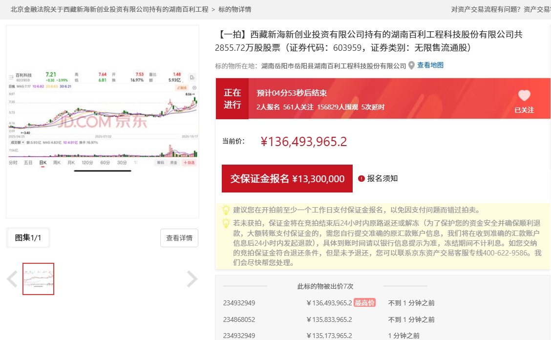Click the heart icon to unfollow auction
This screenshot has height=340, width=551.
click(x=524, y=95)
